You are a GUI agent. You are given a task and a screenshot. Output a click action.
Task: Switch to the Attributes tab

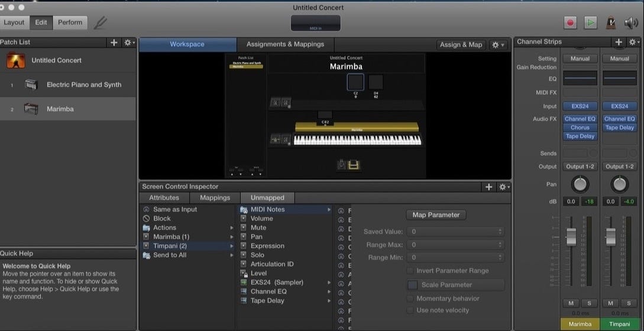point(164,198)
